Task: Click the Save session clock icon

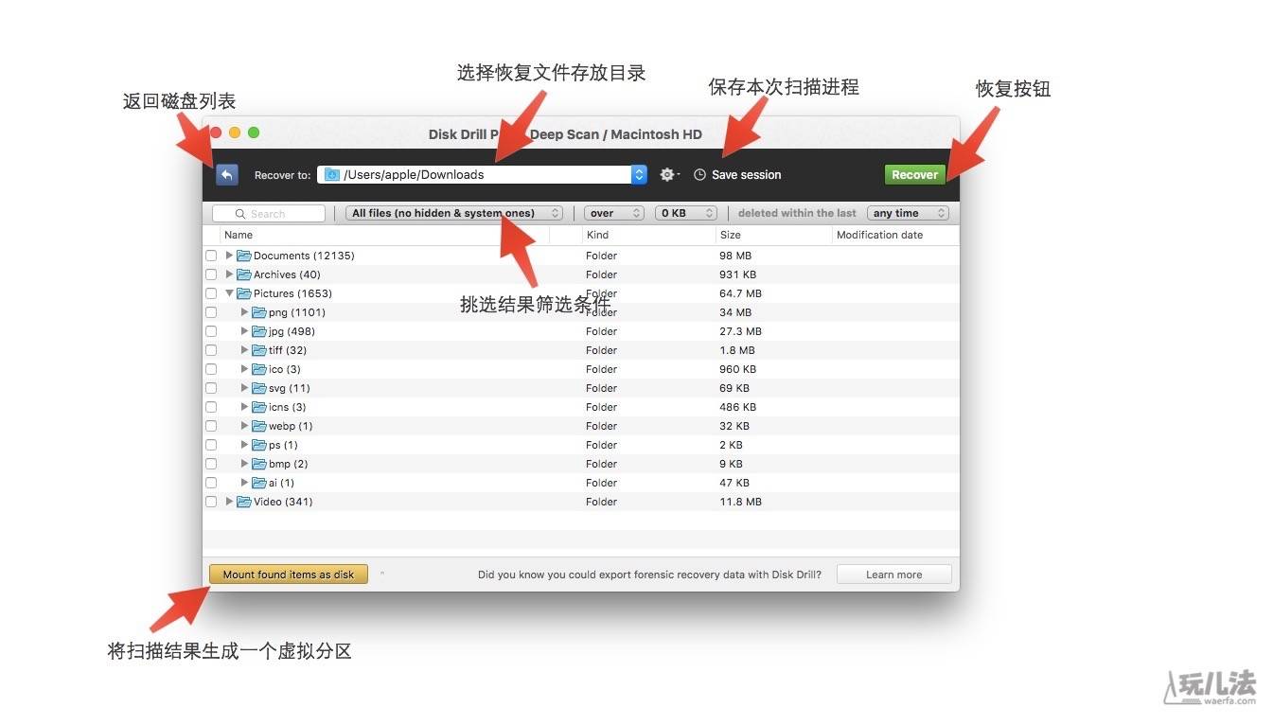Action: coord(700,175)
